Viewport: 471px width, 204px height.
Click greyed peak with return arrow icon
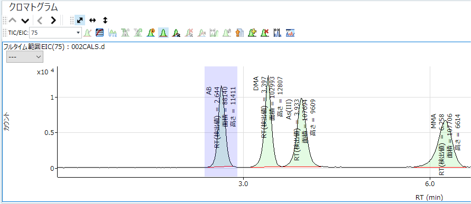[226, 33]
